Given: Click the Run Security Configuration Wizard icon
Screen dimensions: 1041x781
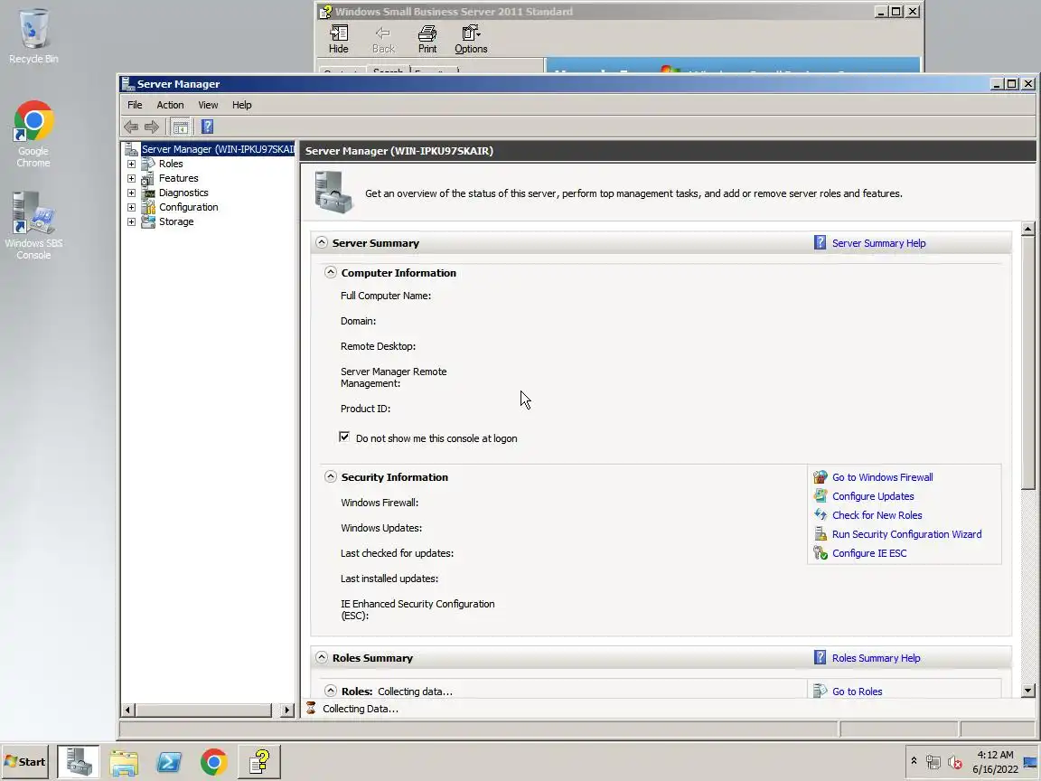Looking at the screenshot, I should pyautogui.click(x=821, y=534).
